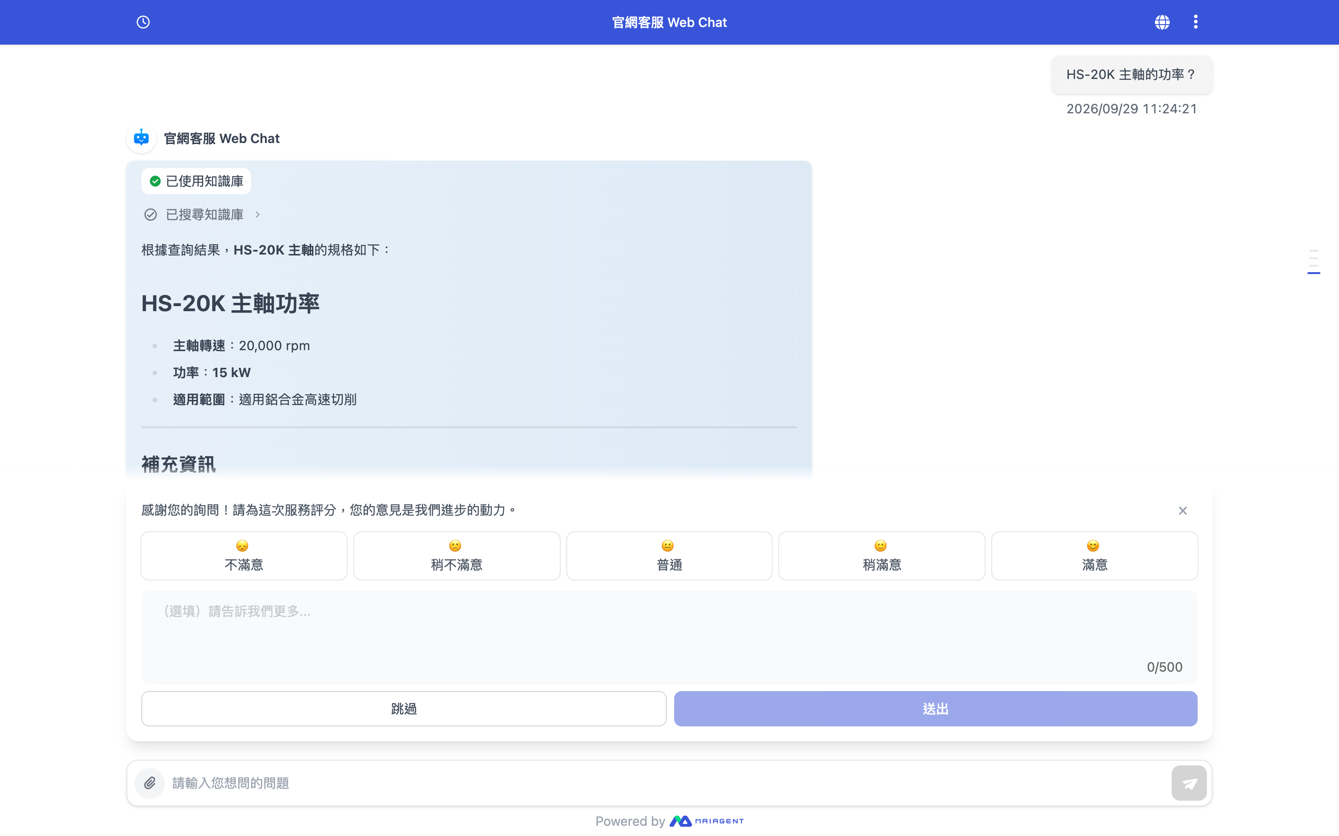Viewport: 1339px width, 836px height.
Task: Click the MaiAgent Powered by link
Action: coord(707,821)
